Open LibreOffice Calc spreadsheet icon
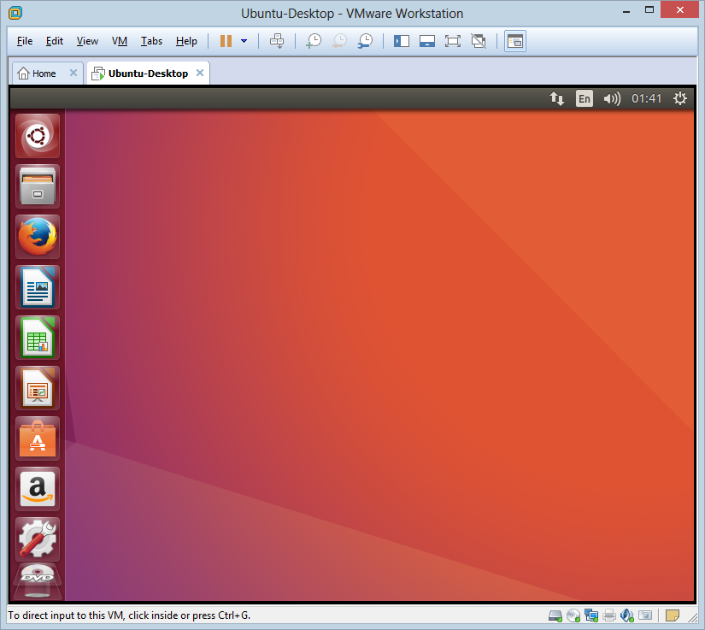 point(37,338)
